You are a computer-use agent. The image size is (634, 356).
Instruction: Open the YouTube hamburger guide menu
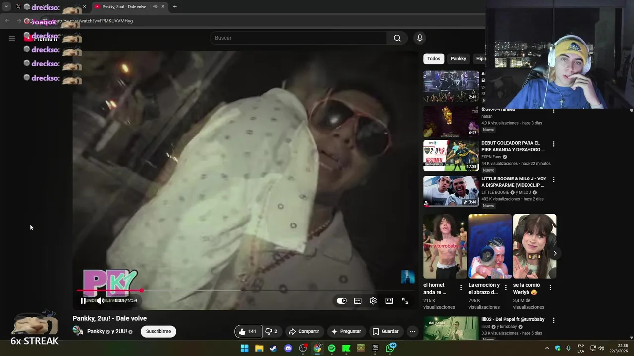(12, 38)
